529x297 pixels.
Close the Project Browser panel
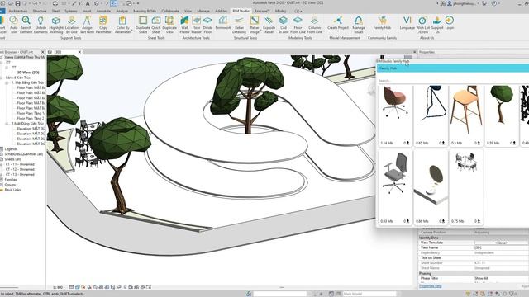[x=43, y=52]
